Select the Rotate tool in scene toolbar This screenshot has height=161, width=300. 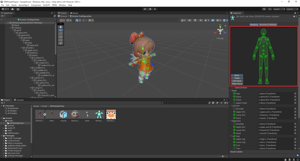60,33
